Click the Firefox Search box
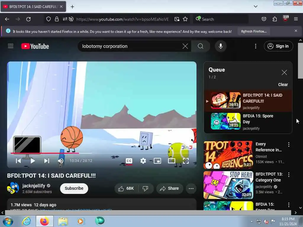Image resolution: width=303 pixels, height=227 pixels. pyautogui.click(x=221, y=19)
